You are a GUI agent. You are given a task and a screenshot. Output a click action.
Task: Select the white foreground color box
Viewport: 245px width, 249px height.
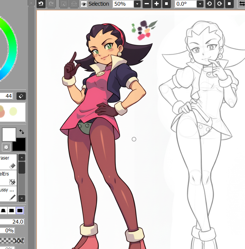pyautogui.click(x=9, y=134)
